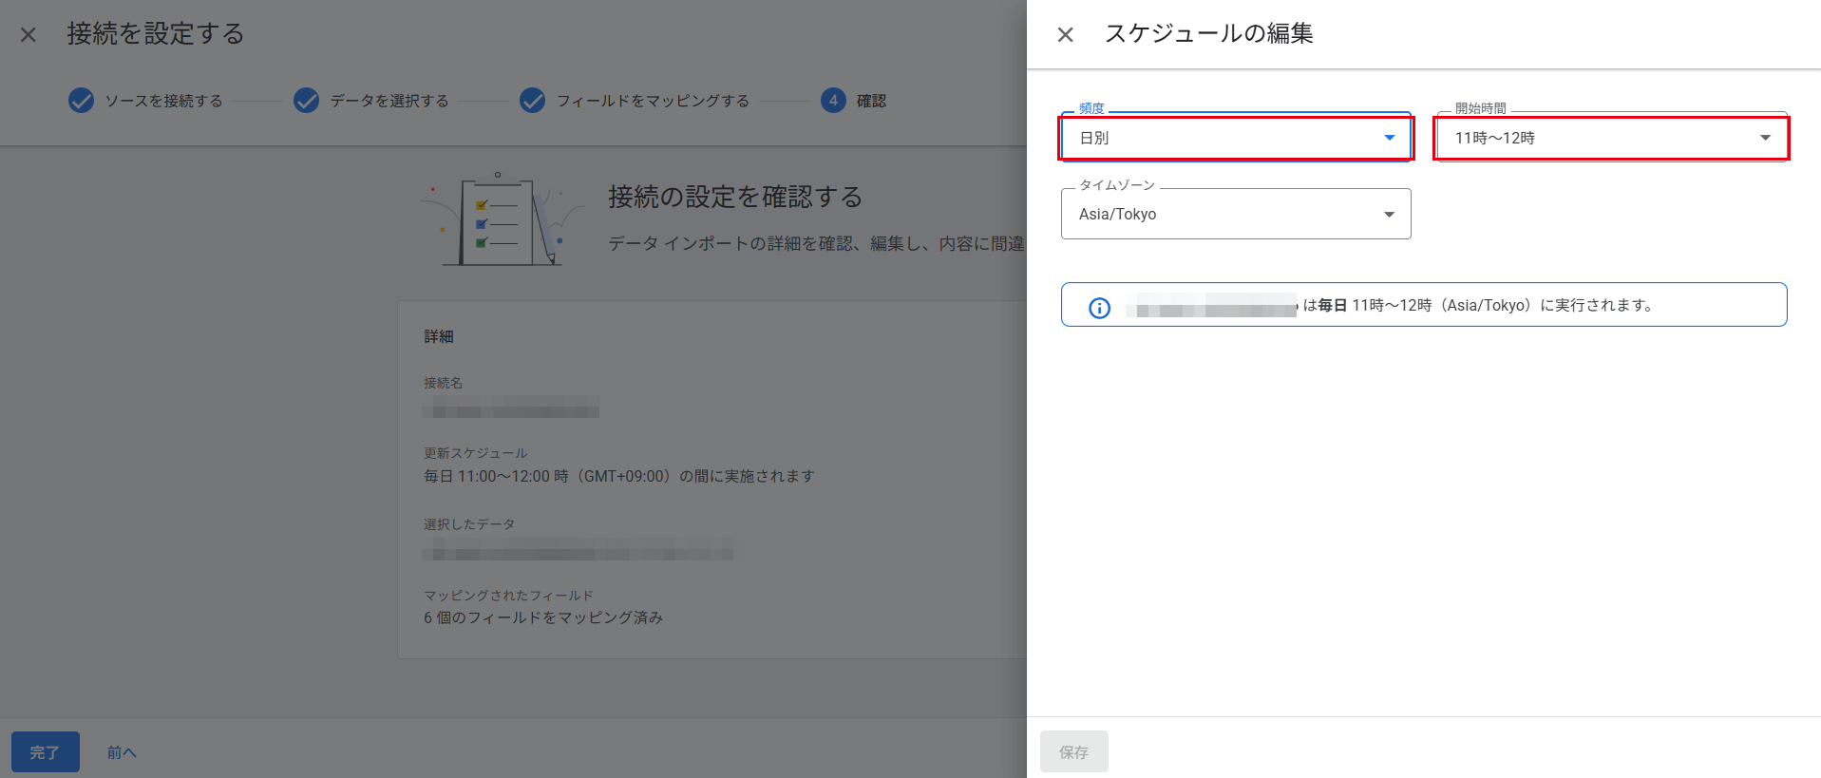
Task: Open the 頻度 dropdown showing 日別
Action: point(1236,138)
